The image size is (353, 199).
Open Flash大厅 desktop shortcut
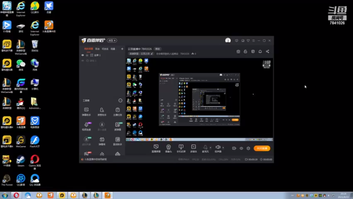coord(35,142)
